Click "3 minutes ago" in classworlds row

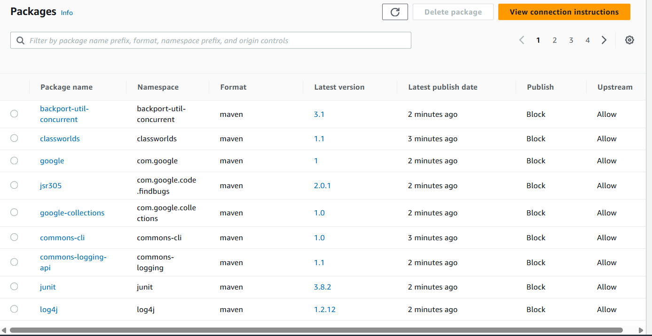pos(432,139)
